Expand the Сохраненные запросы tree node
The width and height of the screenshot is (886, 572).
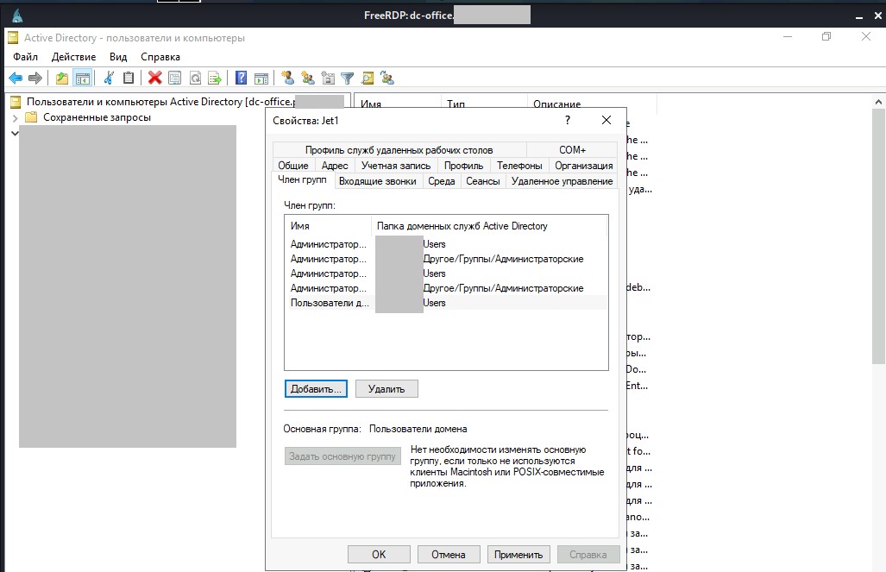coord(15,117)
